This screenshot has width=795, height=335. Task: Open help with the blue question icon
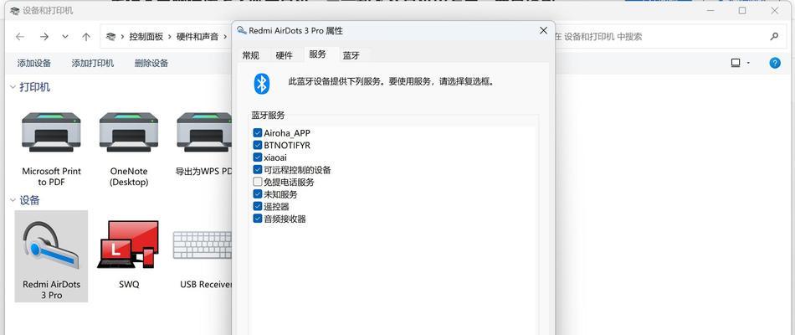point(775,63)
